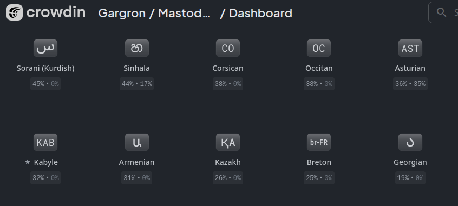The width and height of the screenshot is (458, 206).
Task: Open the Crowdin logo home link
Action: (46, 12)
